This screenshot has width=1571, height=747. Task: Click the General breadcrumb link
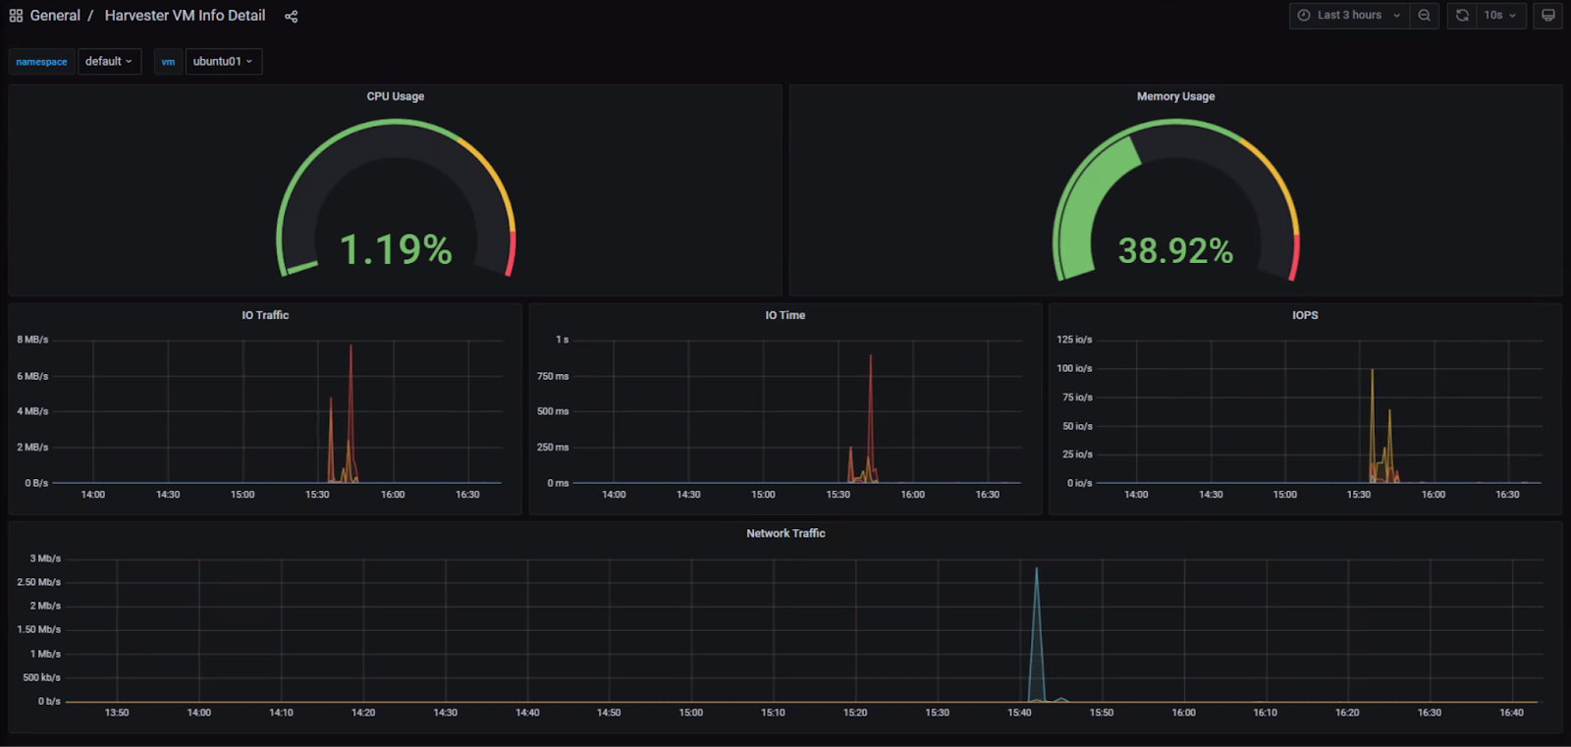point(55,16)
